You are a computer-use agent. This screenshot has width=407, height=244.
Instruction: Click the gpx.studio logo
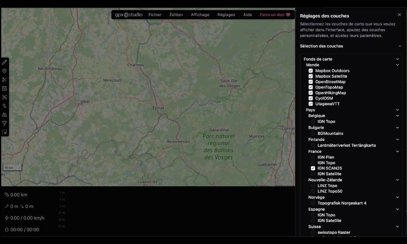point(129,14)
